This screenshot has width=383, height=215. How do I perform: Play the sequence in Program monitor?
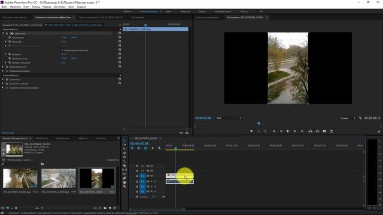[288, 131]
